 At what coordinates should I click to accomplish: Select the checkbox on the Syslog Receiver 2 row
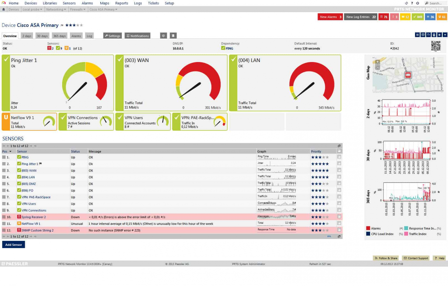click(x=339, y=217)
